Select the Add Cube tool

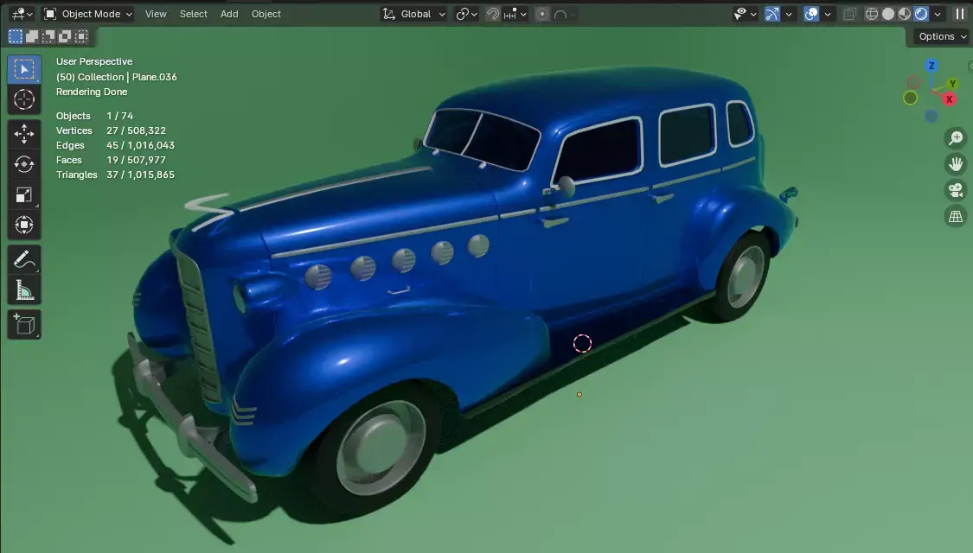tap(24, 324)
